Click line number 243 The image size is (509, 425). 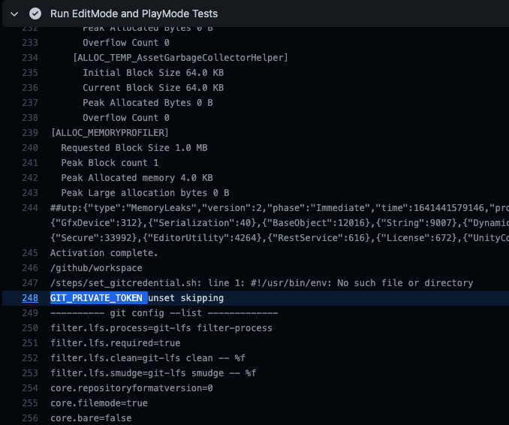pos(30,192)
